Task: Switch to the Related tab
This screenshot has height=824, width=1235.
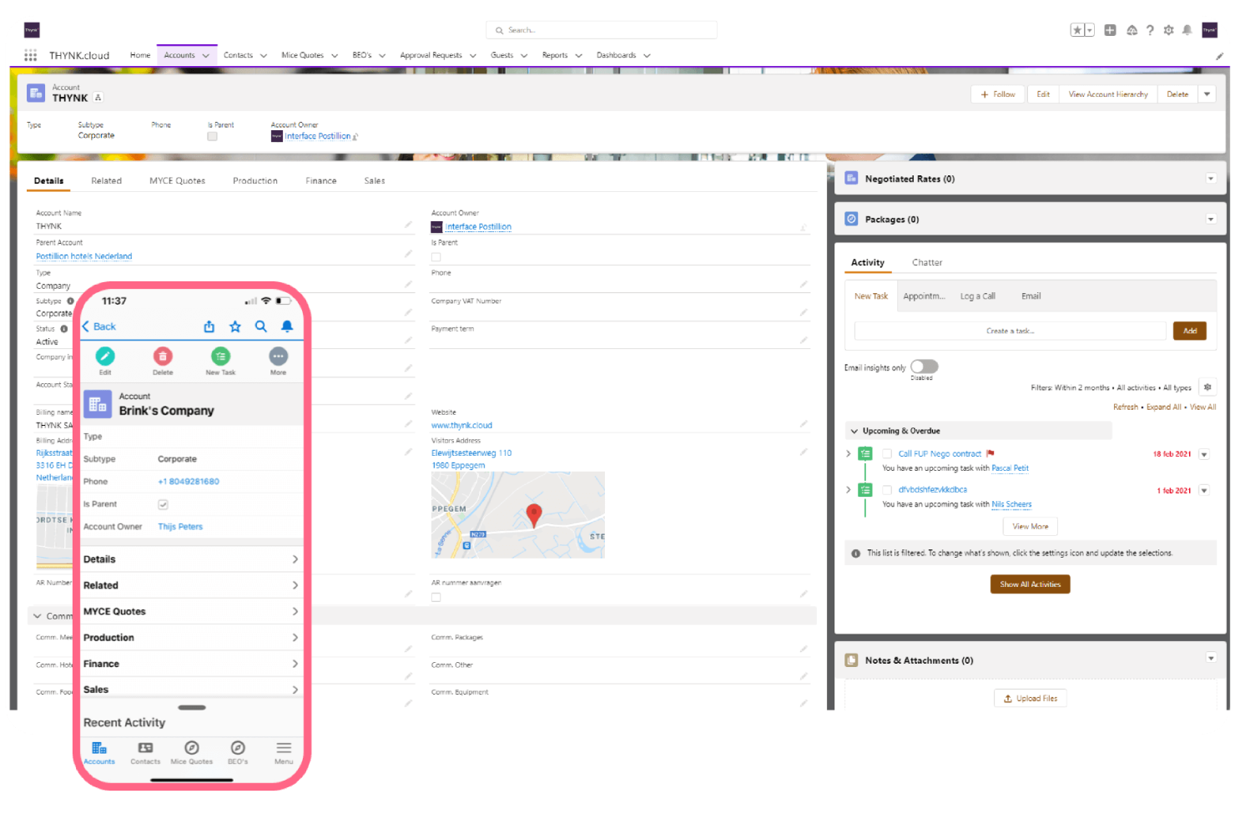Action: (106, 180)
